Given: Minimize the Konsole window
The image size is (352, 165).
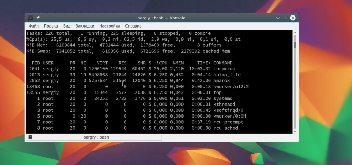Looking at the screenshot, I should [x=278, y=18].
